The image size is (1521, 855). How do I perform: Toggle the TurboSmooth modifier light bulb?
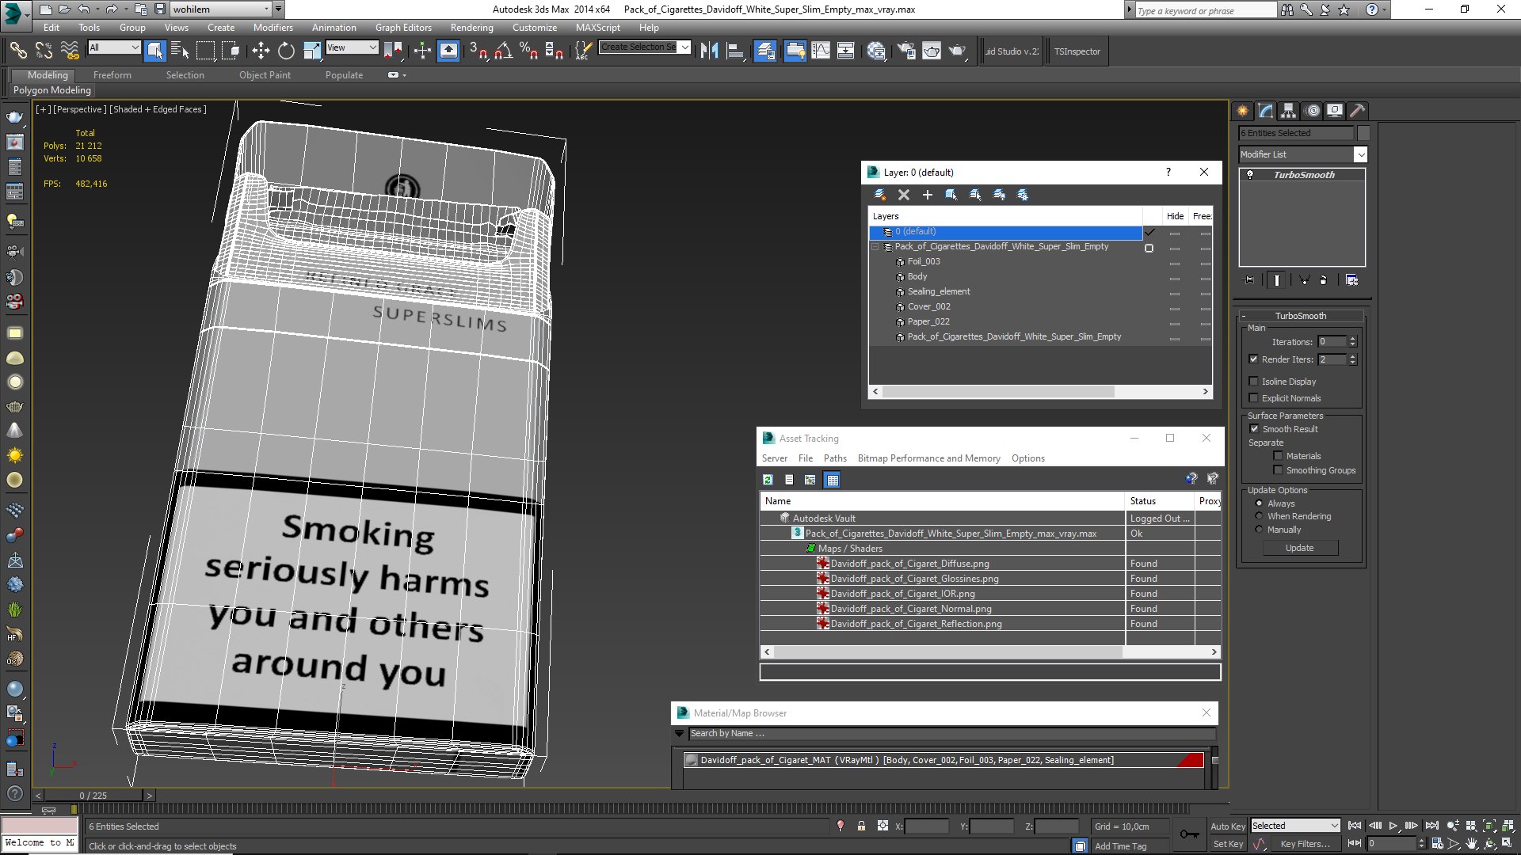[x=1250, y=175]
